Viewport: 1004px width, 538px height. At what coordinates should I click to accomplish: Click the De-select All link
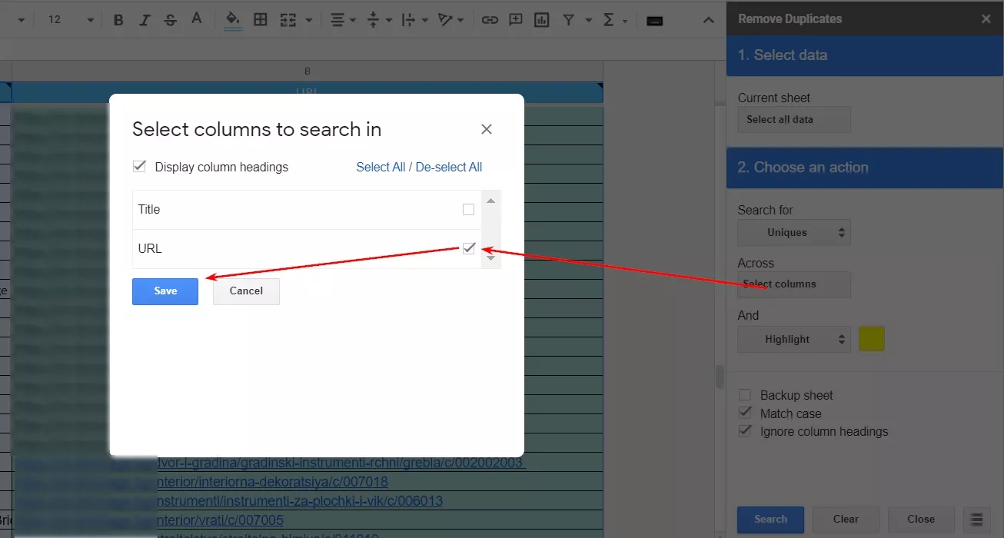(449, 167)
